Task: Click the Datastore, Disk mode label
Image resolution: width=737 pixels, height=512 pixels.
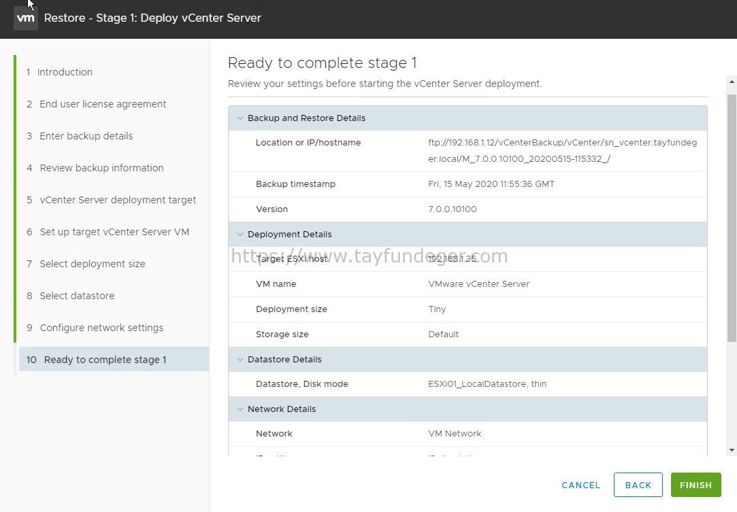Action: (x=301, y=384)
